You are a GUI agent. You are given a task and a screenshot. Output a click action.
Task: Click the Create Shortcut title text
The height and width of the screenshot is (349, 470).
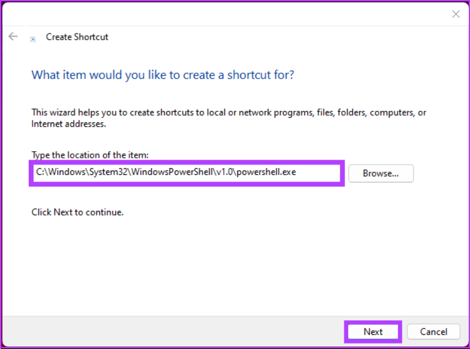tap(77, 37)
